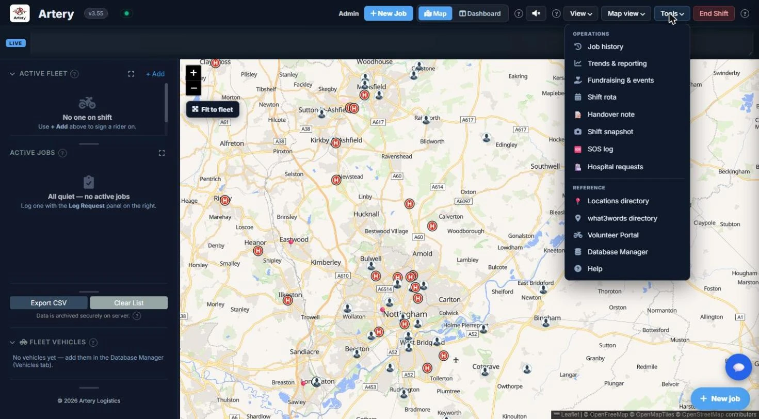Open the chat bubble widget
Image resolution: width=759 pixels, height=419 pixels.
click(x=738, y=367)
